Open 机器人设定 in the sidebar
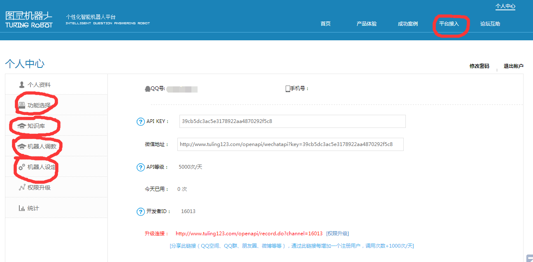The width and height of the screenshot is (533, 262). [56, 167]
